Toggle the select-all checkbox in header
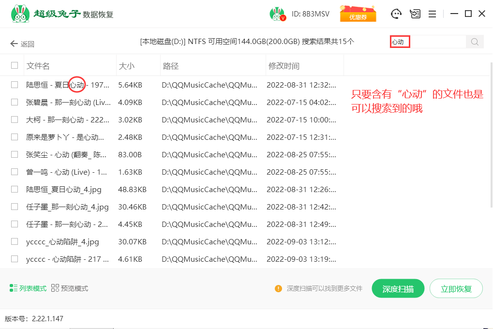Viewport: 493px width, 329px height. [x=15, y=65]
